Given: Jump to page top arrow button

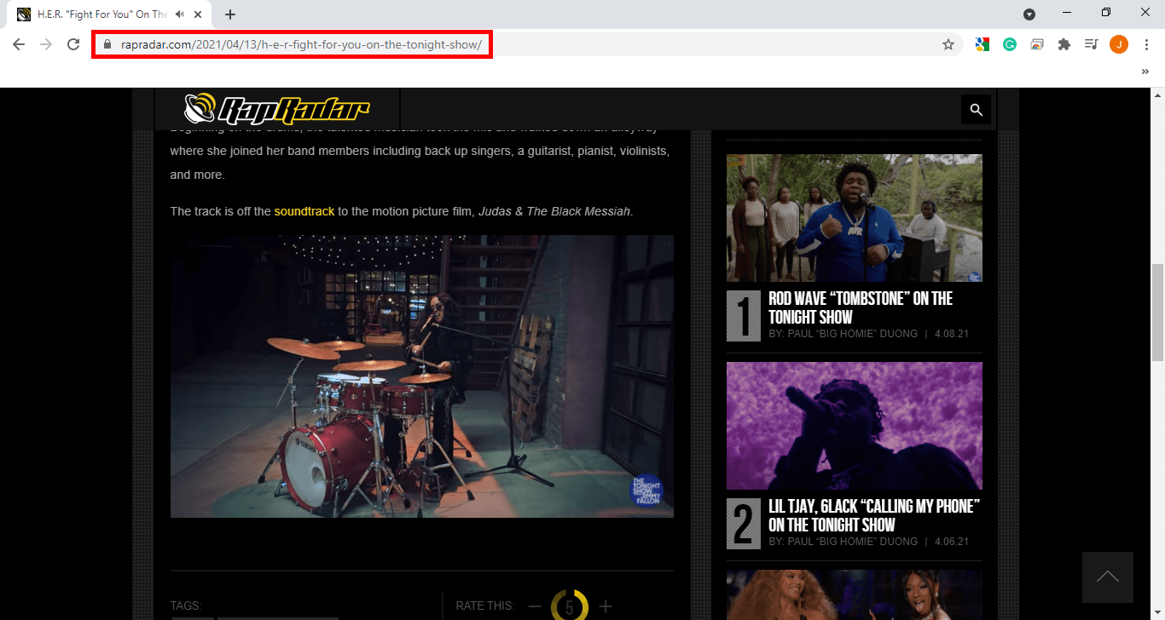Looking at the screenshot, I should click(1108, 577).
